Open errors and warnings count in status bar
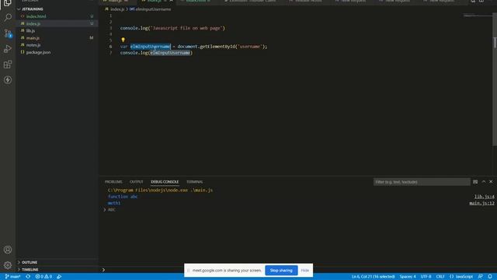 click(x=43, y=277)
